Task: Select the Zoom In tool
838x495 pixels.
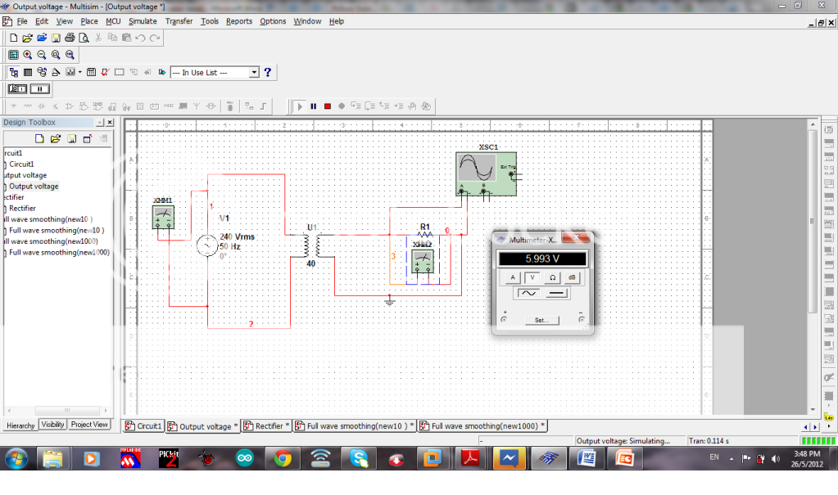Action: click(x=27, y=55)
